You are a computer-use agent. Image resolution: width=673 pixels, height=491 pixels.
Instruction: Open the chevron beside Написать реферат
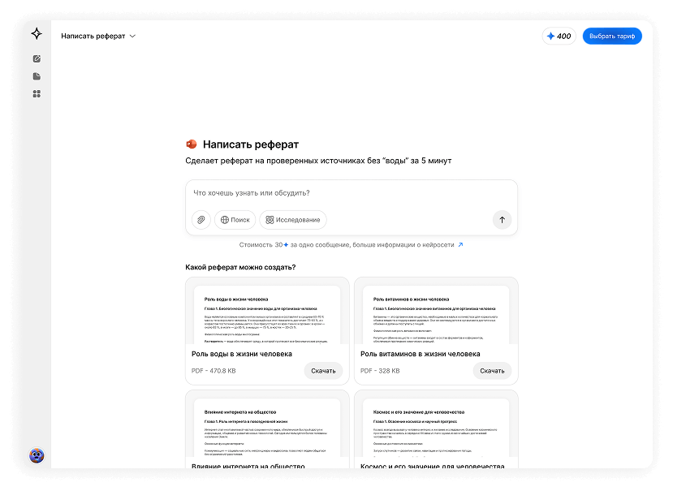(x=132, y=36)
